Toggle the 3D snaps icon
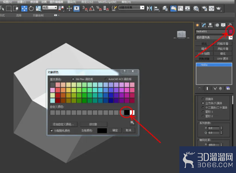 (x=85, y=8)
